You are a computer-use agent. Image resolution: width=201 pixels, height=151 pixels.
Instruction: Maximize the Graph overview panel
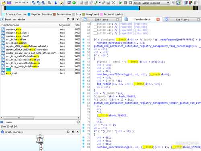click(x=68, y=132)
